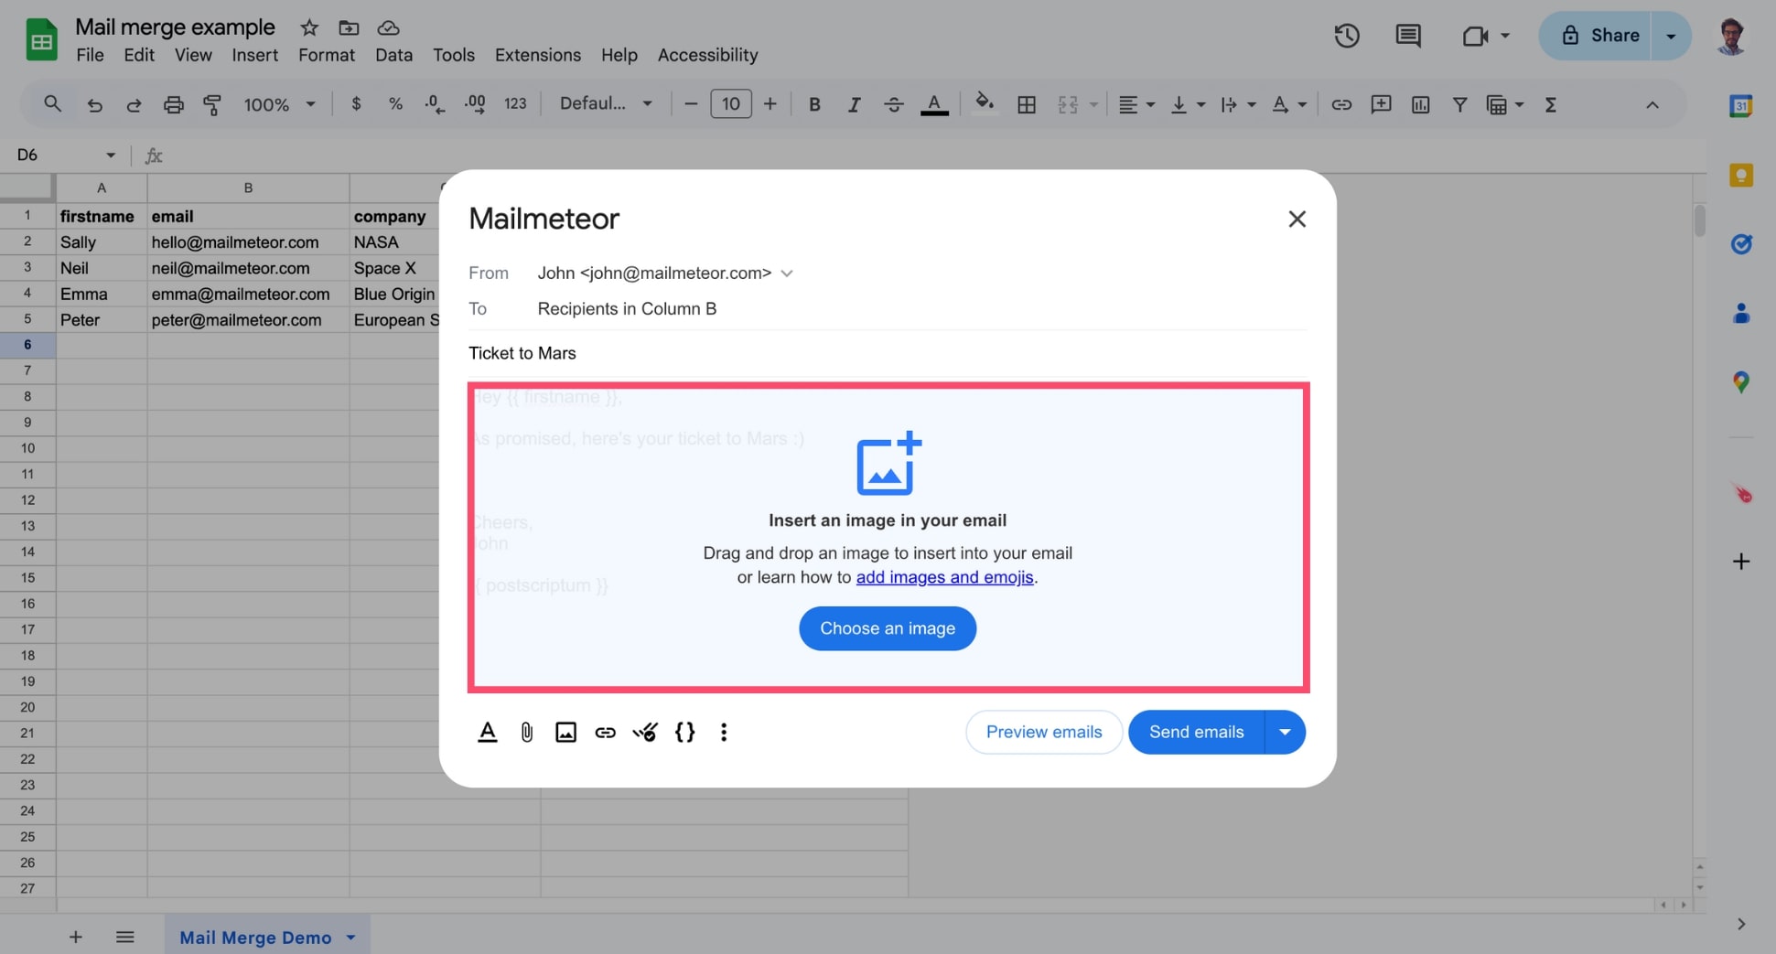Attach a file with the paperclip icon
This screenshot has width=1776, height=954.
click(x=527, y=732)
